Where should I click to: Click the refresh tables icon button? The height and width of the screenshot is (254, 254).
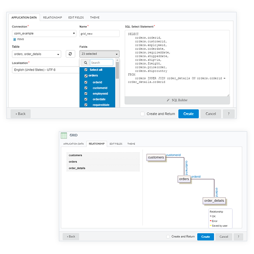click(x=70, y=54)
